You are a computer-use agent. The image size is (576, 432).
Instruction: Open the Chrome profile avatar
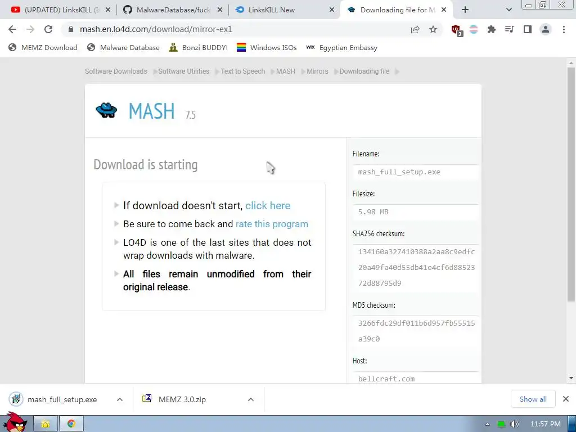click(x=546, y=29)
